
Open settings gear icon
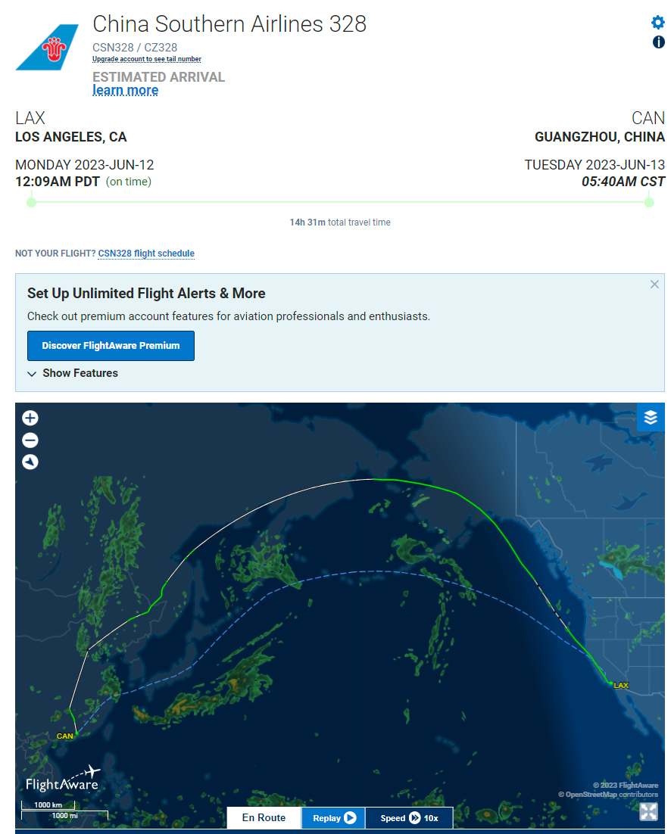tap(657, 23)
